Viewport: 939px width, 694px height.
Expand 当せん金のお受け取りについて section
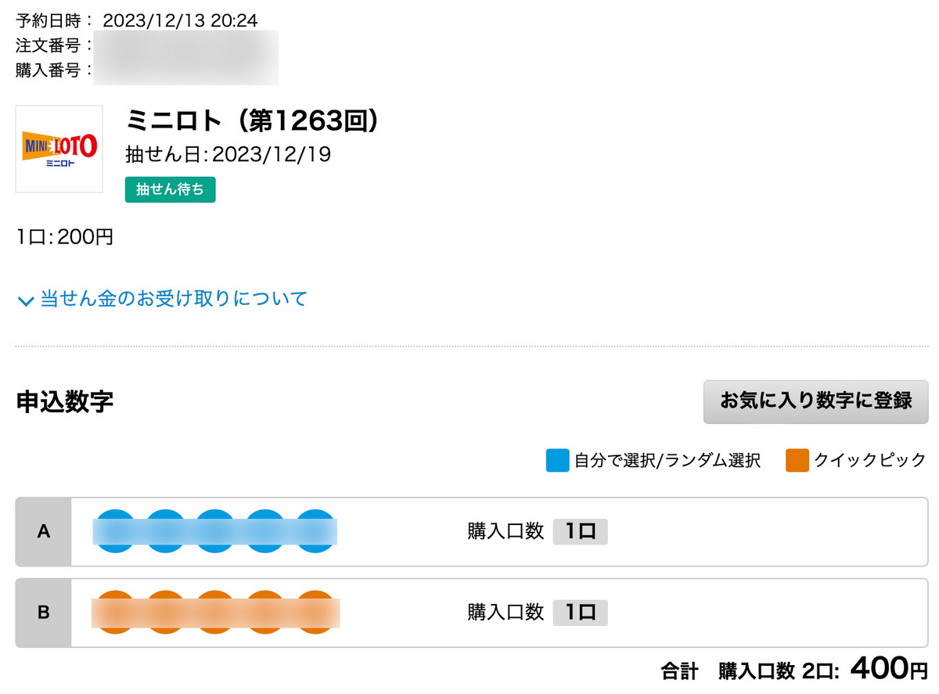[163, 299]
